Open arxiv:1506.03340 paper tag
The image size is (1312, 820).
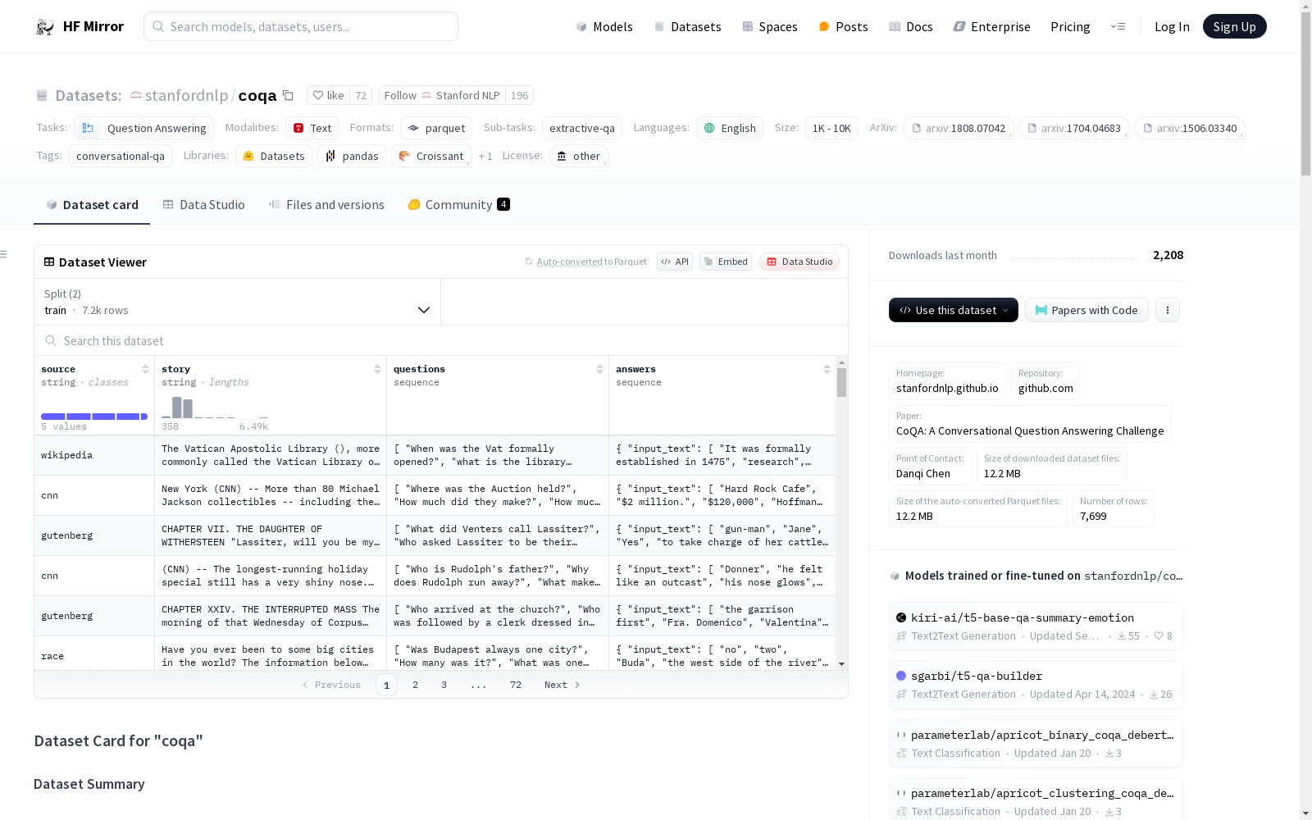[x=1190, y=128]
